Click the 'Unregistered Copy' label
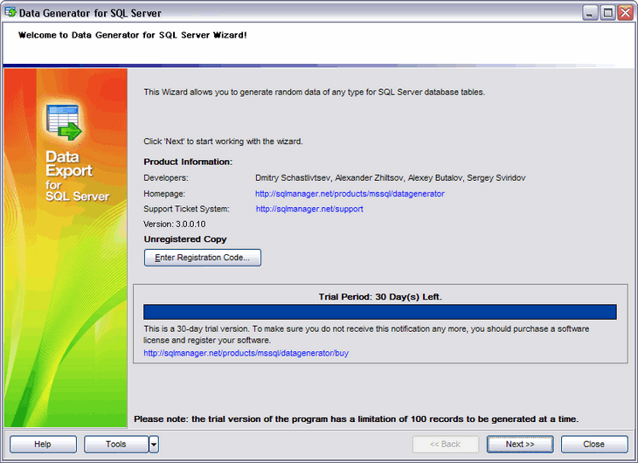The height and width of the screenshot is (463, 638). tap(185, 238)
